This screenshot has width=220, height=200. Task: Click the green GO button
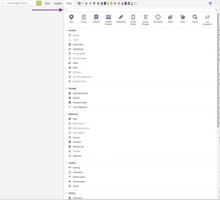click(39, 3)
